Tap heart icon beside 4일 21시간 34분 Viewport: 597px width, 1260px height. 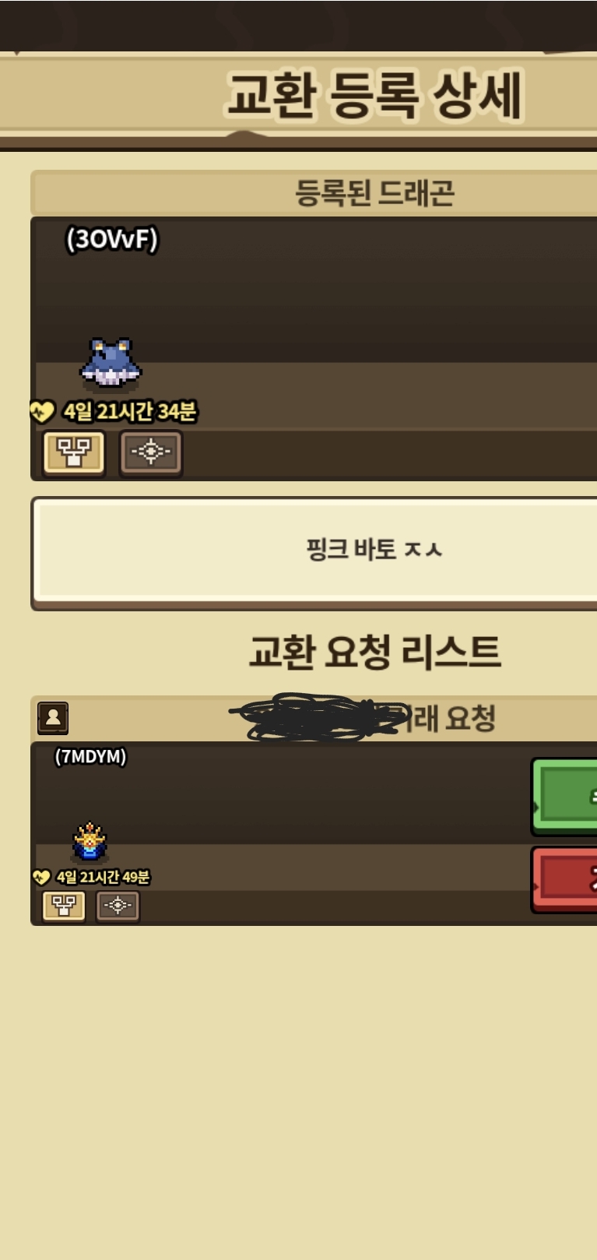[42, 410]
